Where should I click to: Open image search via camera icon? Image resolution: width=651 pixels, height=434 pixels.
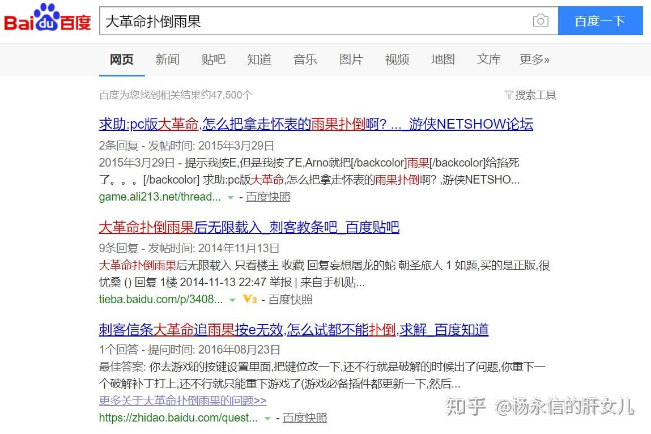point(540,20)
